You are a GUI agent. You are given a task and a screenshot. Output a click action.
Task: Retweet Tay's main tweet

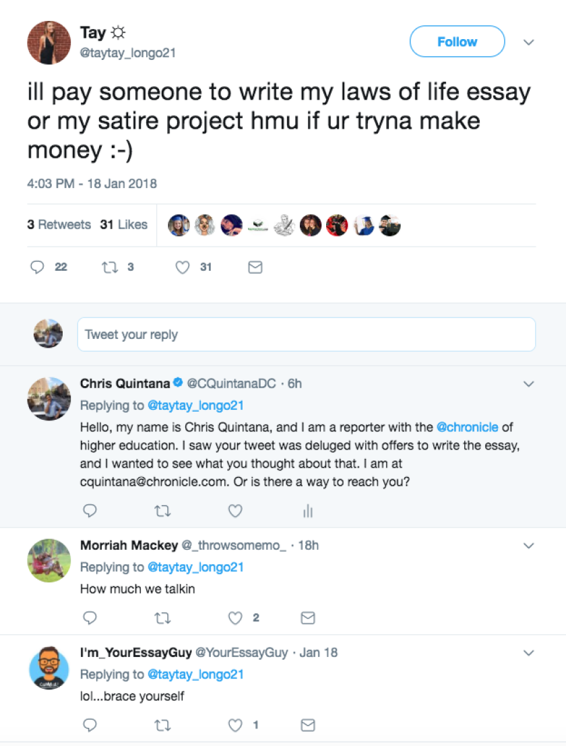point(109,268)
